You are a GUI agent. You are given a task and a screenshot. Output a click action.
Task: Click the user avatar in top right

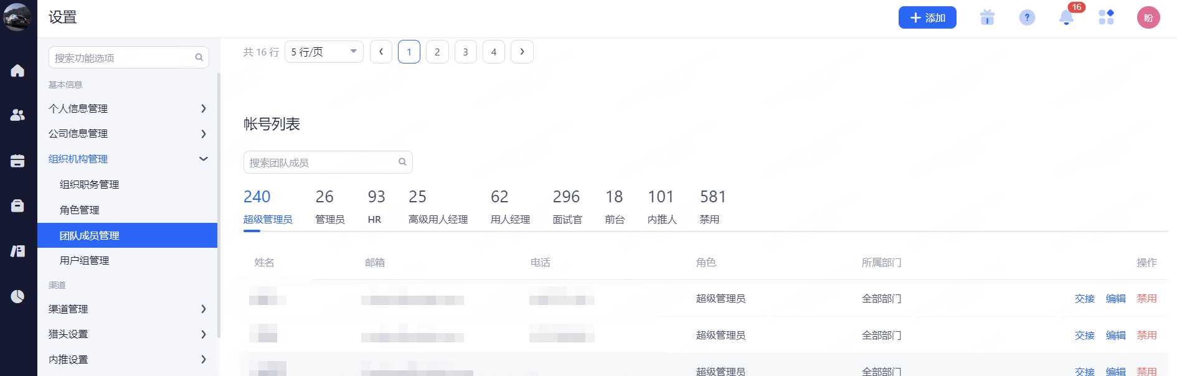click(x=1148, y=17)
